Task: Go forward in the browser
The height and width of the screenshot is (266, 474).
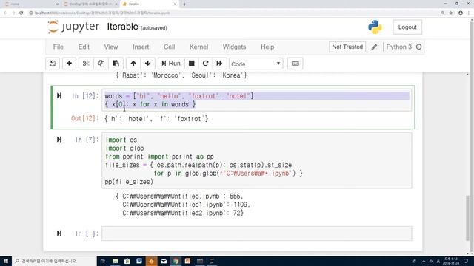Action: [x=13, y=13]
